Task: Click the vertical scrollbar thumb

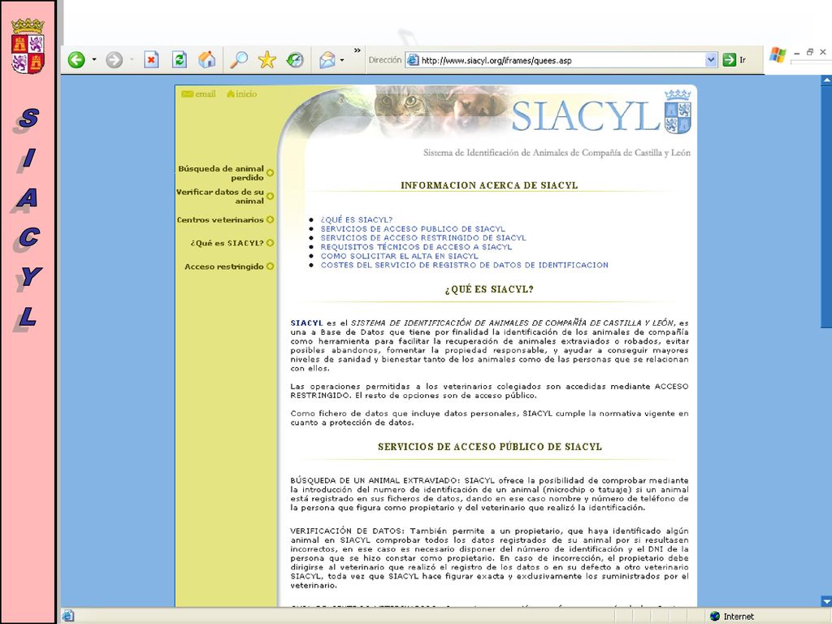Action: pyautogui.click(x=826, y=207)
